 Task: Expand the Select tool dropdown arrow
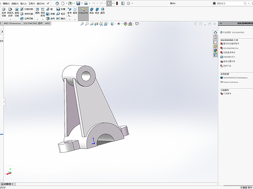coord(113,3)
